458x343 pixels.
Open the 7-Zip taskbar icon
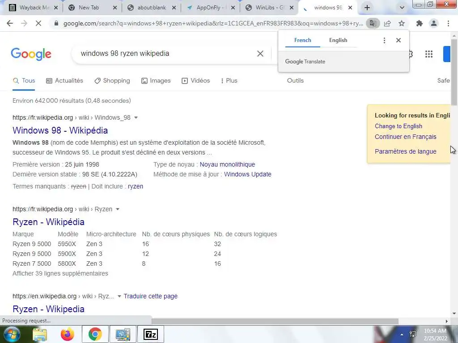tap(151, 334)
